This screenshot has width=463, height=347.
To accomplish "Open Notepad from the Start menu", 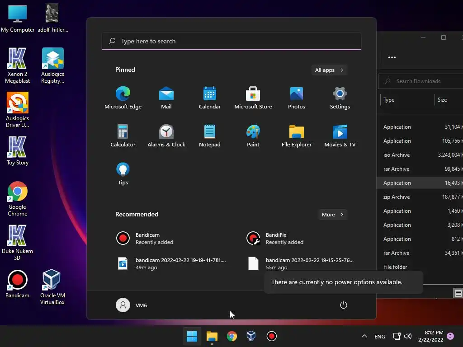I will point(210,136).
